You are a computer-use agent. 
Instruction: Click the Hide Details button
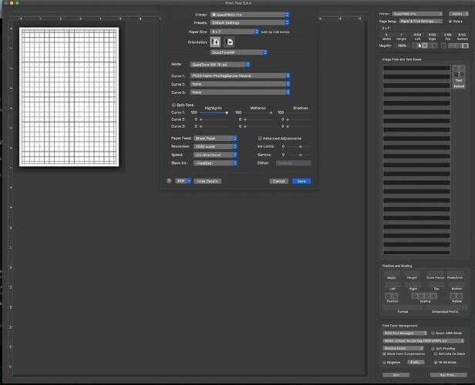pyautogui.click(x=207, y=181)
